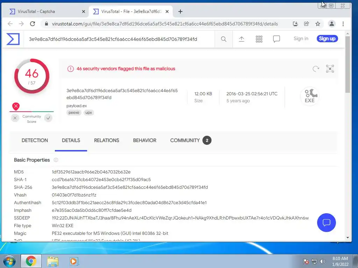Click the payload.ex file name
Screen dimensions: 358x268
click(77, 106)
